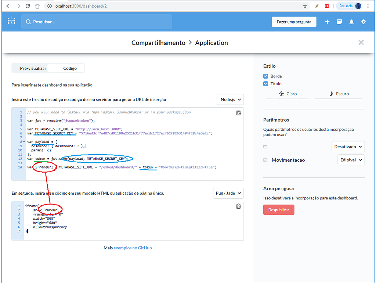This screenshot has height=285, width=376.
Task: Open the settings gear icon
Action: pyautogui.click(x=364, y=22)
